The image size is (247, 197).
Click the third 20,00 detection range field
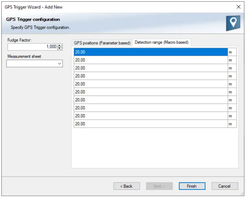tap(151, 68)
